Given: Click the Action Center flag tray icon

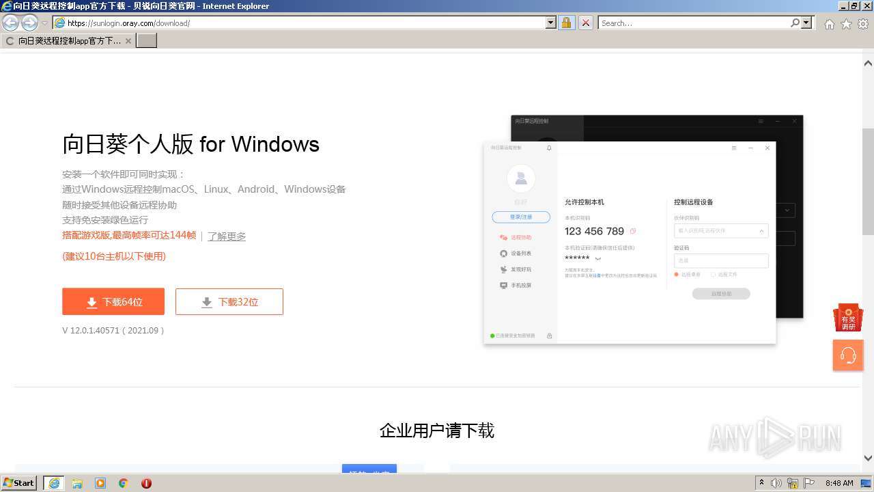Looking at the screenshot, I should pyautogui.click(x=808, y=483).
